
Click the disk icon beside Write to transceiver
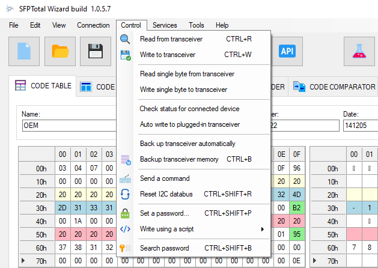126,55
